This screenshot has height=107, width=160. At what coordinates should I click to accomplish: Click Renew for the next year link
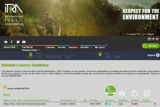53,57
